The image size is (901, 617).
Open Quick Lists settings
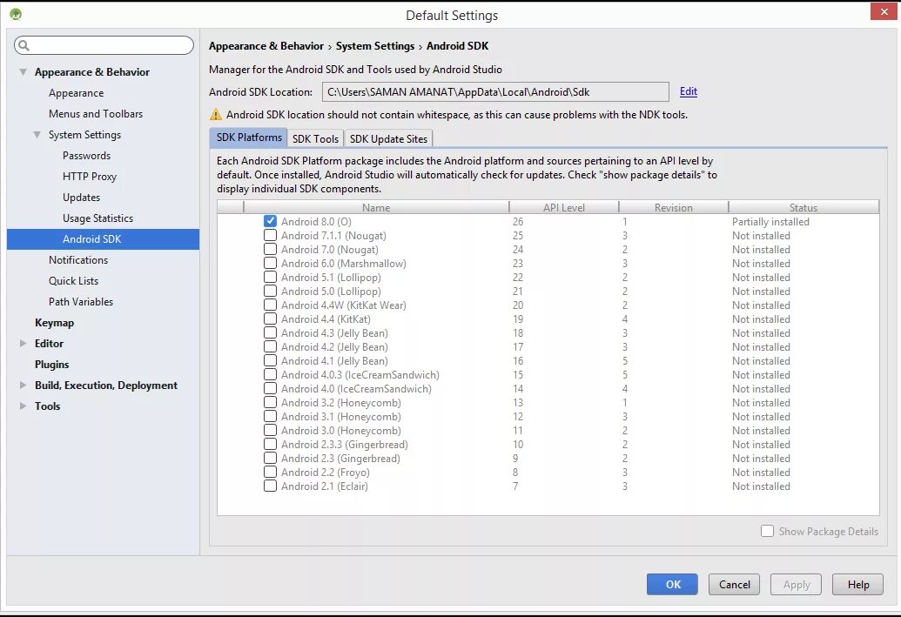click(73, 281)
